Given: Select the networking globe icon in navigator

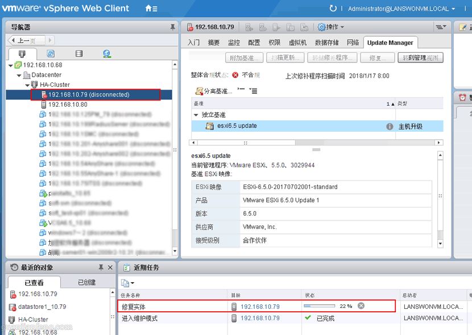Looking at the screenshot, I should pos(107,53).
